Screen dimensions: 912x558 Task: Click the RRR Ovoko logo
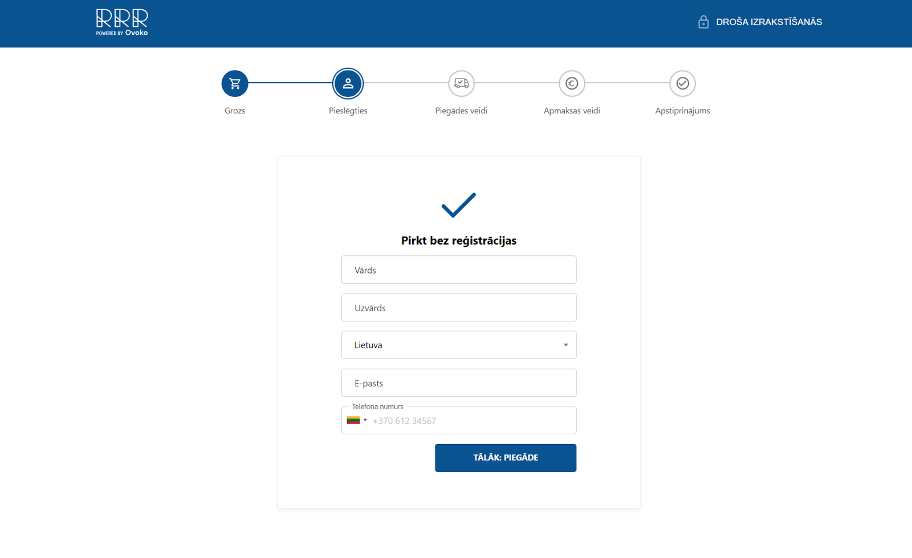click(122, 22)
